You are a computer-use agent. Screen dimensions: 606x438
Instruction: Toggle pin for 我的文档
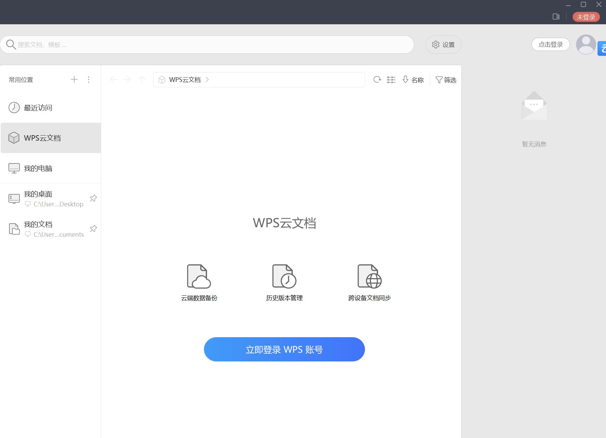click(93, 229)
